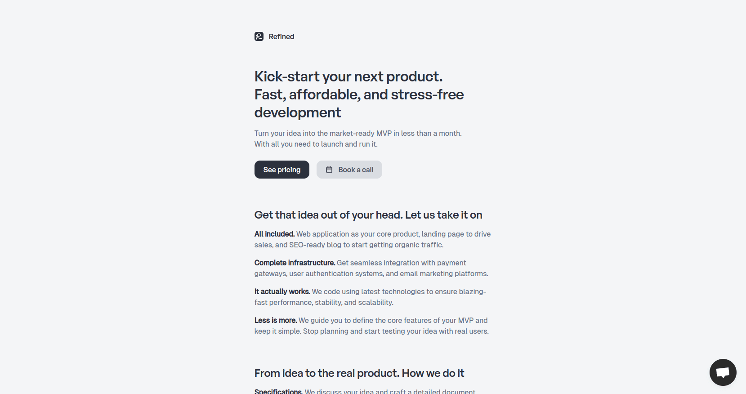This screenshot has width=746, height=394.
Task: Click the Refined brand name text
Action: pyautogui.click(x=281, y=36)
